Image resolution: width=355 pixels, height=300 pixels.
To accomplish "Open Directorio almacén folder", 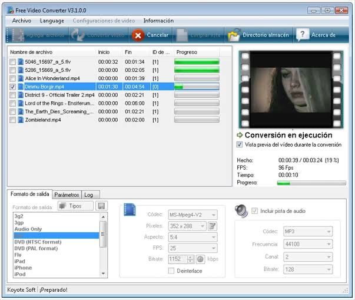I will (x=259, y=35).
